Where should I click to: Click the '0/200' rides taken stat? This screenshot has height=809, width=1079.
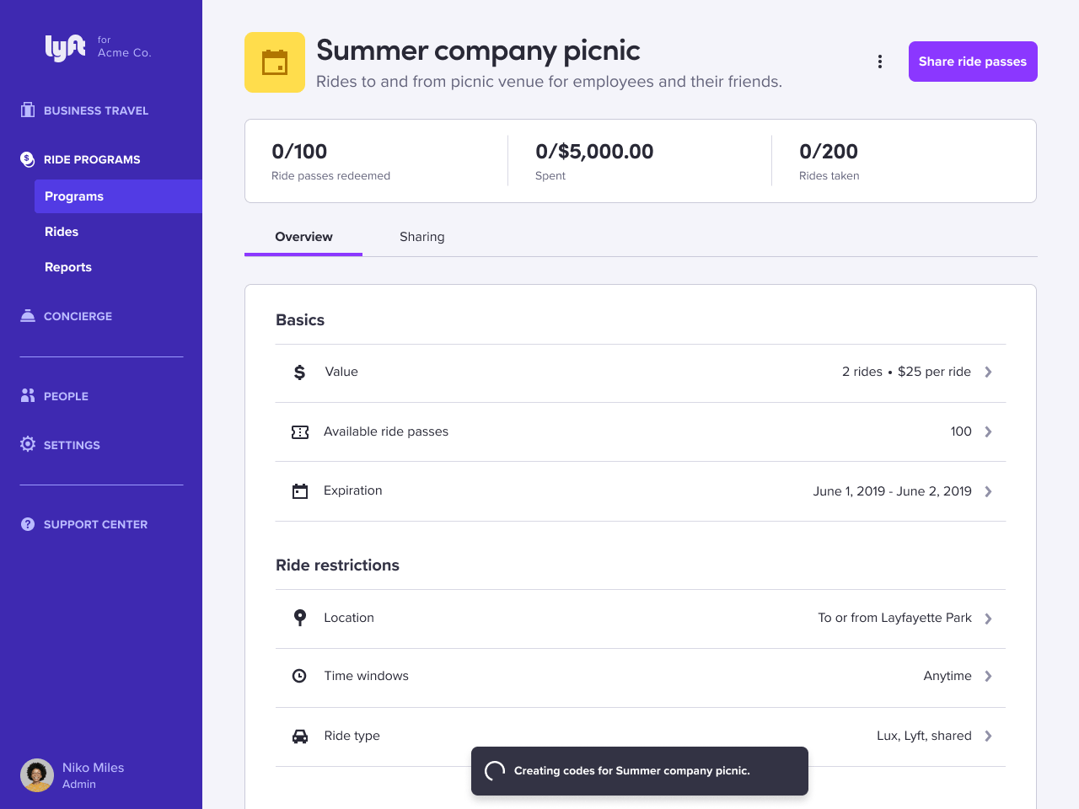click(x=829, y=152)
